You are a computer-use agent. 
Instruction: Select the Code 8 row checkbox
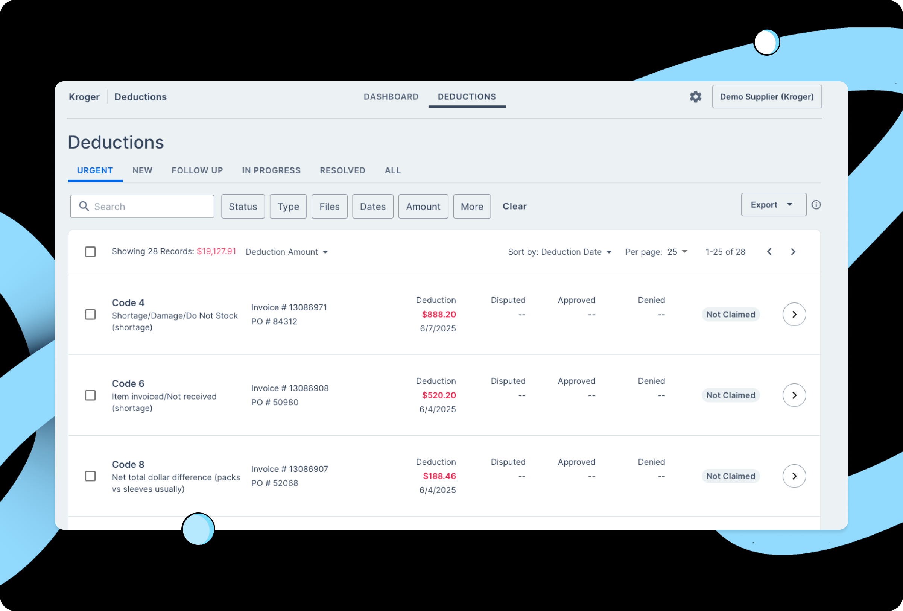[90, 476]
